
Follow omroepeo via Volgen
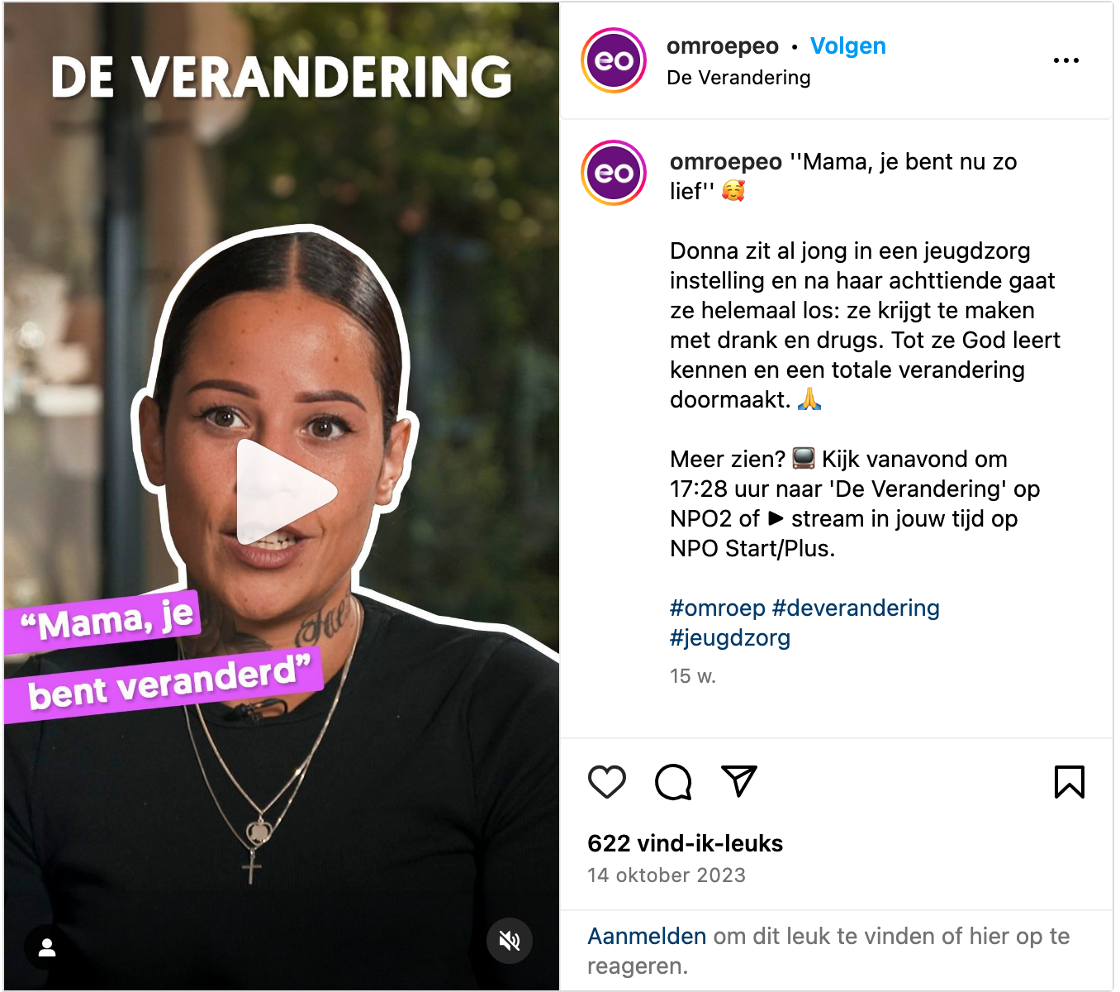(x=847, y=46)
